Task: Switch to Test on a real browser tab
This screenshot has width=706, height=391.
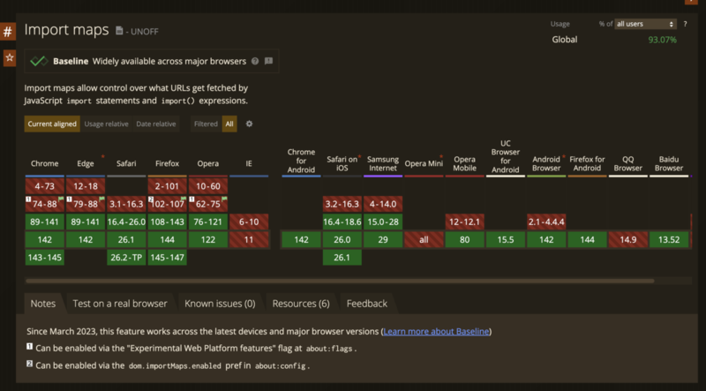Action: point(120,304)
